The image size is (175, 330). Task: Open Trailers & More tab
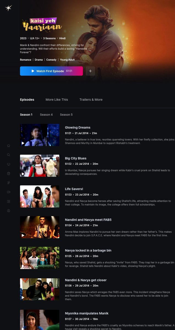(91, 100)
